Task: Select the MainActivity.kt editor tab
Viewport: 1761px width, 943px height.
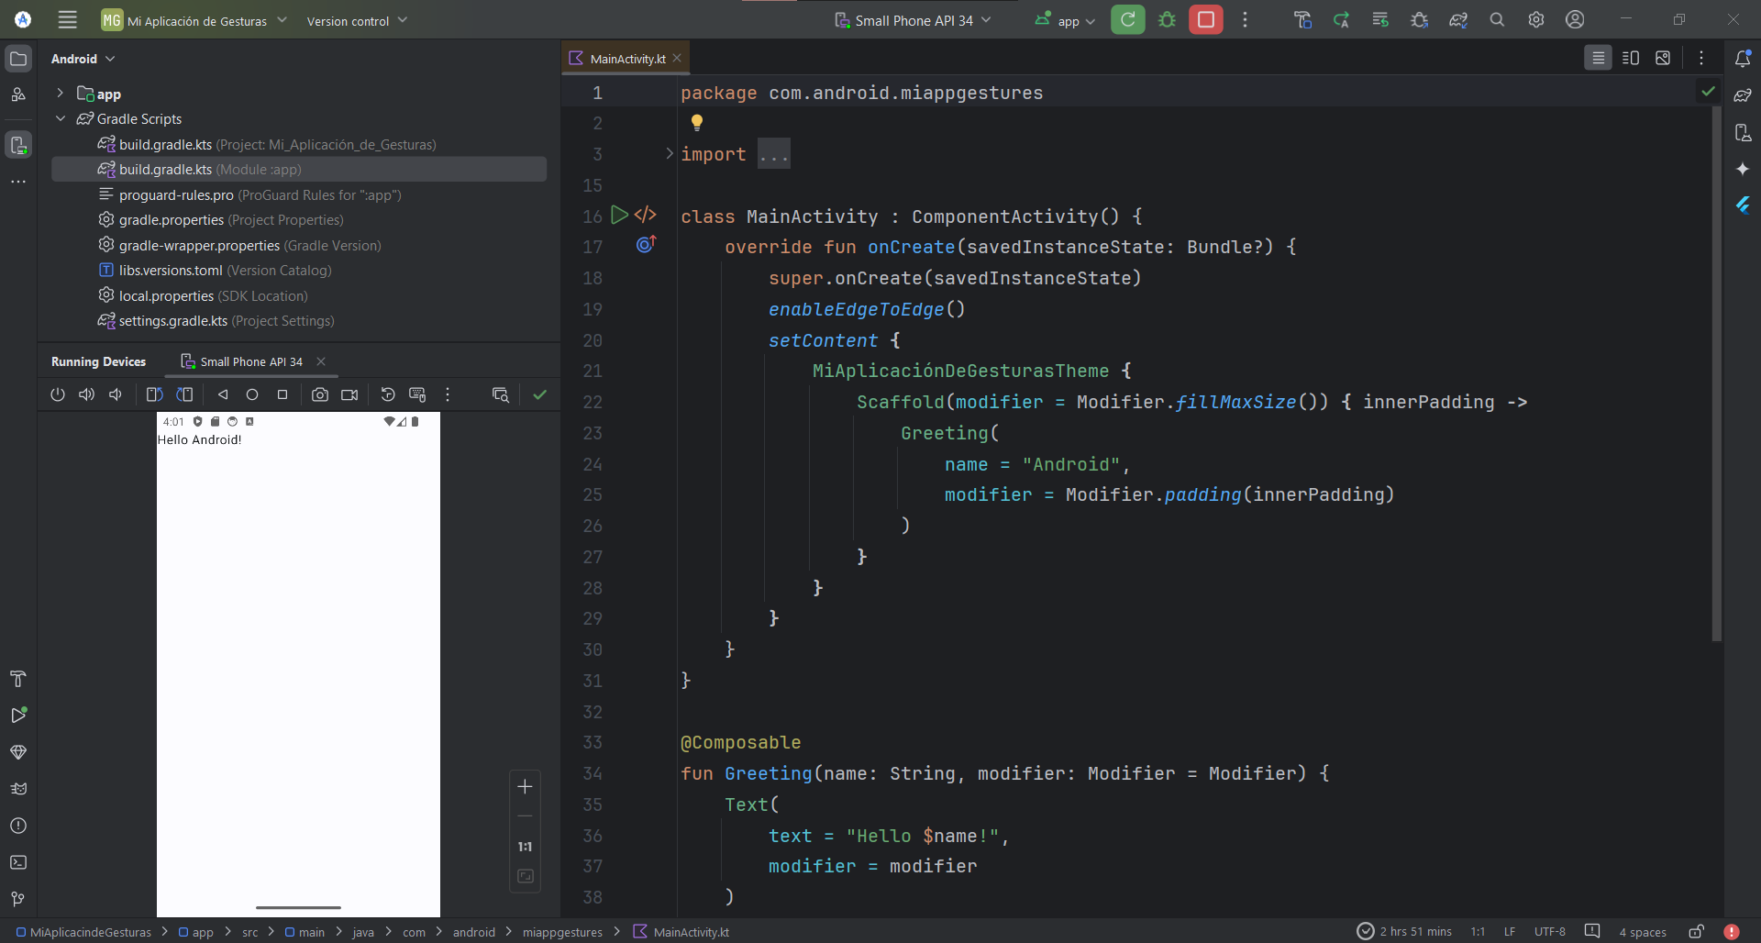Action: (x=627, y=59)
